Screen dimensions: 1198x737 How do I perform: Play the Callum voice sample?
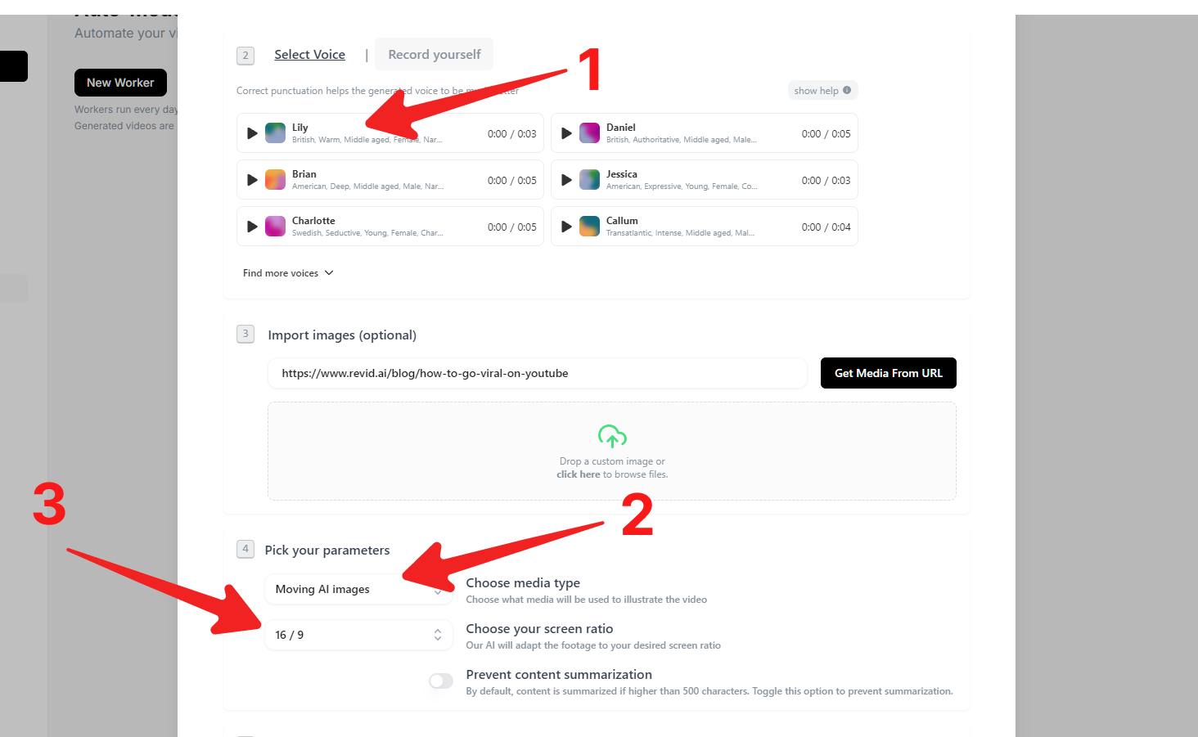pyautogui.click(x=566, y=227)
